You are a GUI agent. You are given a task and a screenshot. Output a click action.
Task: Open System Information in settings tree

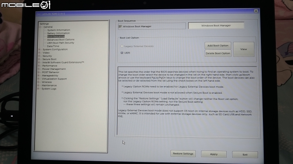[x=59, y=30]
